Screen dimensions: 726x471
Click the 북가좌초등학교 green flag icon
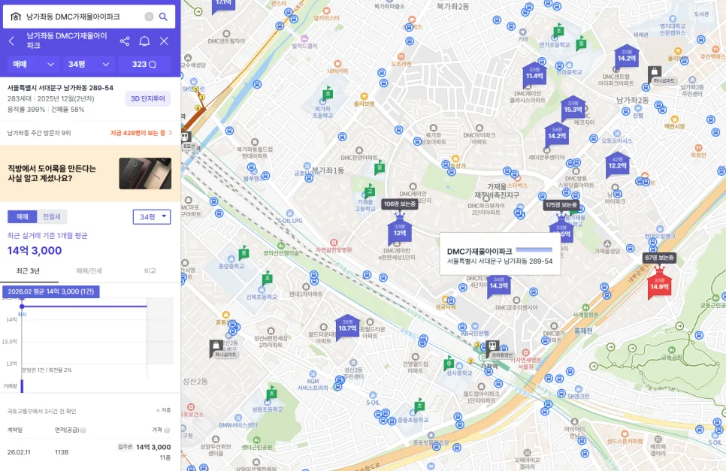pyautogui.click(x=328, y=94)
